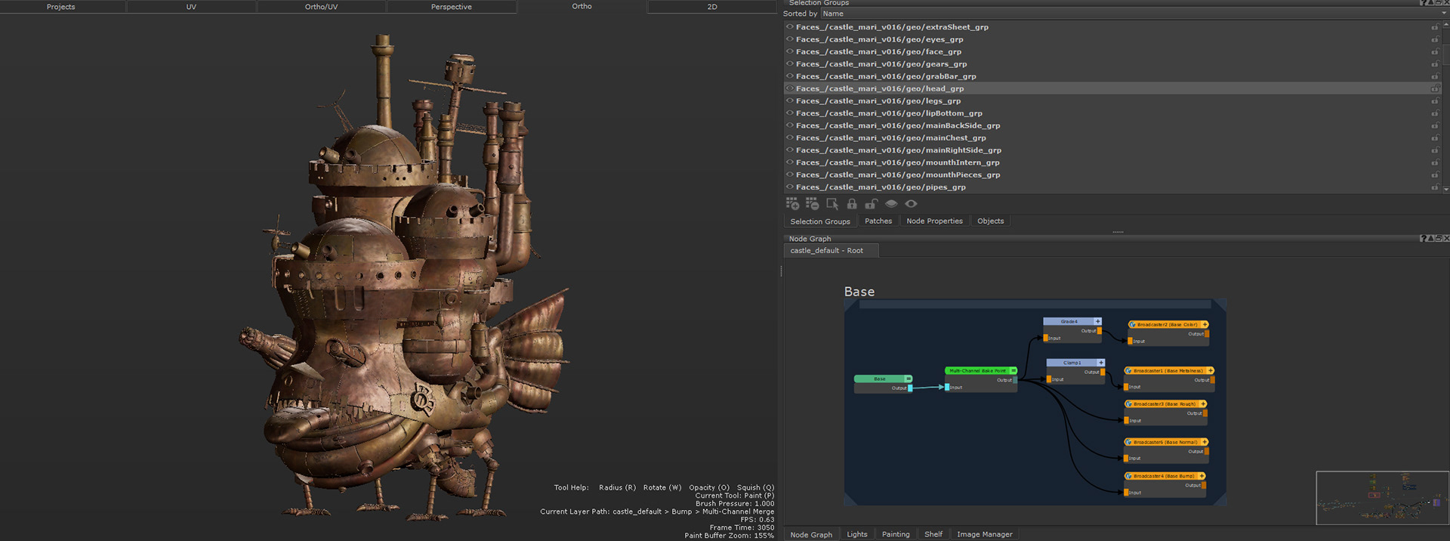Switch to the UV view tab
This screenshot has height=541, width=1450.
click(191, 7)
